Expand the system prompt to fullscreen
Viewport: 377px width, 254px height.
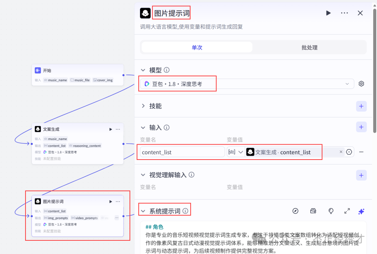(347, 211)
